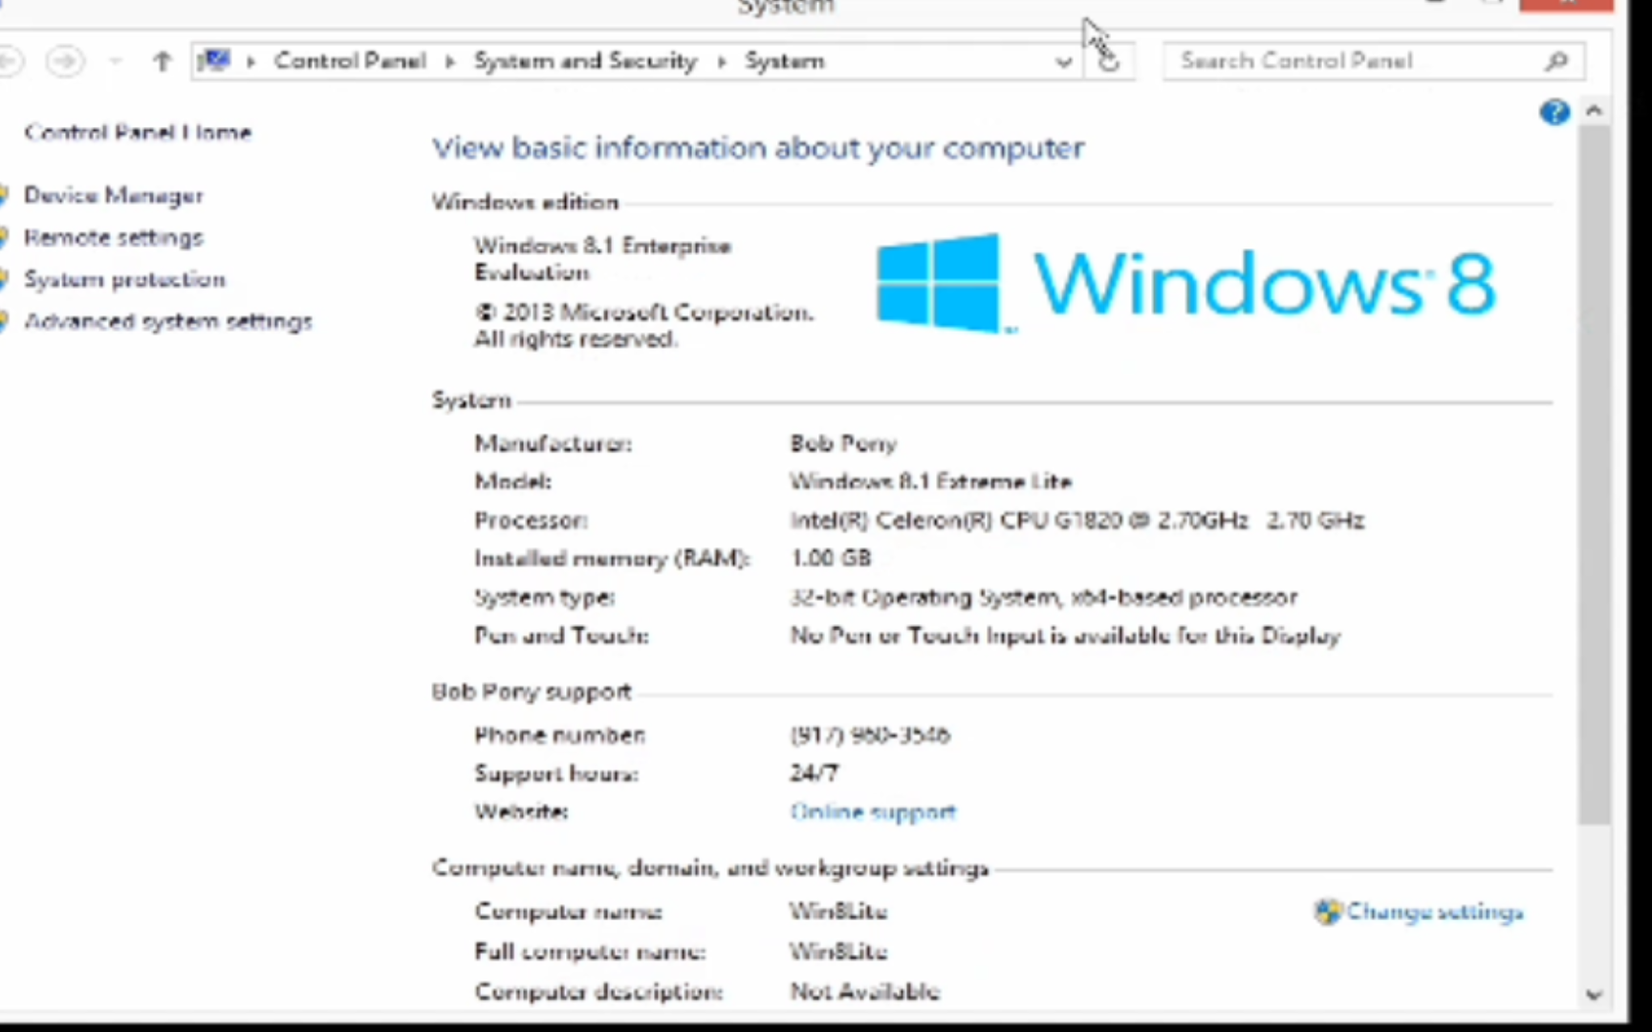The width and height of the screenshot is (1652, 1032).
Task: Expand the arrow before Control Panel breadcrumb
Action: click(250, 62)
